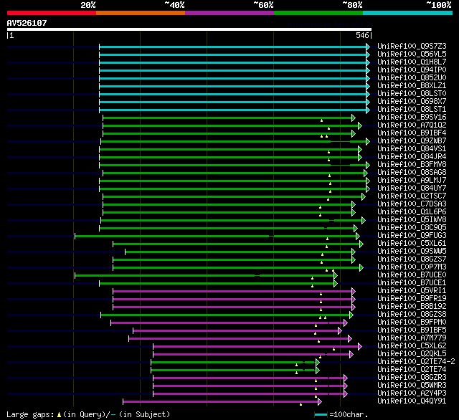Click the yellow gap marker under the UniRef100_Q2TE74 bar

(x=296, y=373)
